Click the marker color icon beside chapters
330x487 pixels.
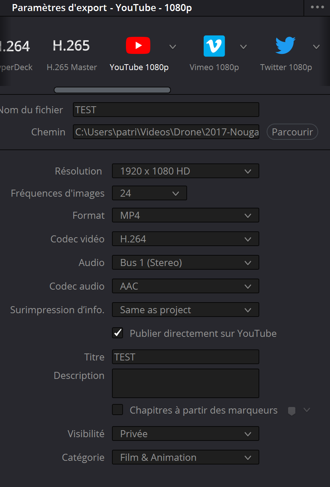click(x=292, y=411)
